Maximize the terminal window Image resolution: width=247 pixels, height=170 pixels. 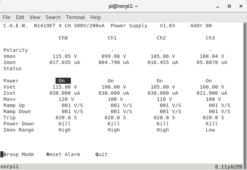pos(229,6)
